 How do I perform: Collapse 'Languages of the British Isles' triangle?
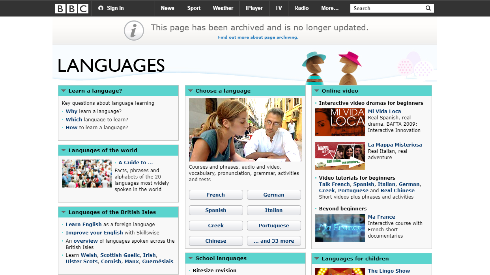(64, 212)
